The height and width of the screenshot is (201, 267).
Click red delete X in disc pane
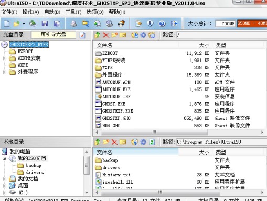coord(106,35)
